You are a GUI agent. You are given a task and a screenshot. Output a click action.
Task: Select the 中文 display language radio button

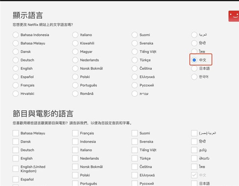[x=194, y=60]
